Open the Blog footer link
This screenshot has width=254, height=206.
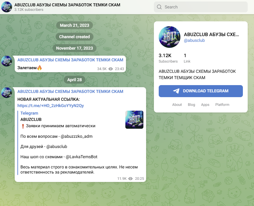191,105
